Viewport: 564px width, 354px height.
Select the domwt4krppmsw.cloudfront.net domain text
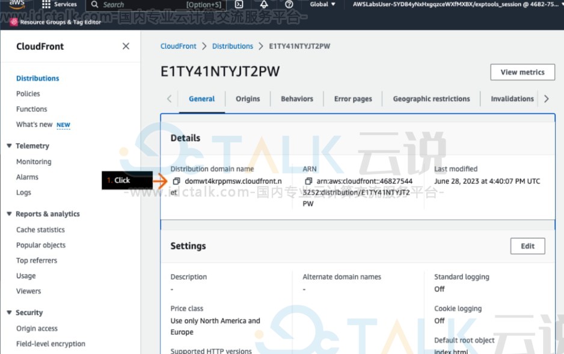coord(226,186)
